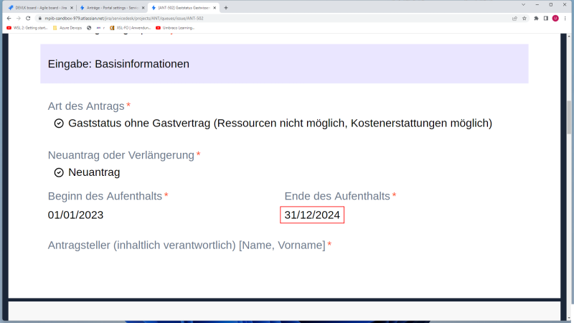Open the Extensions puzzle icon
This screenshot has width=574, height=323.
(536, 19)
